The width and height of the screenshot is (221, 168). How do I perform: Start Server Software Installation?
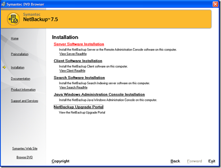(x=79, y=44)
